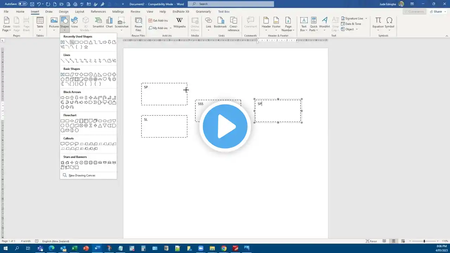Insert a Chart
This screenshot has height=253, width=450.
(109, 22)
